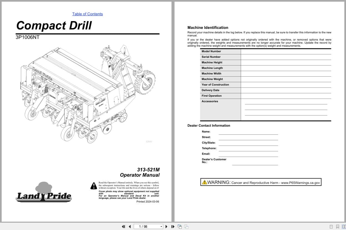Screen dimensions: 346x230
Task: Click the Accessories row label
Action: (x=210, y=101)
